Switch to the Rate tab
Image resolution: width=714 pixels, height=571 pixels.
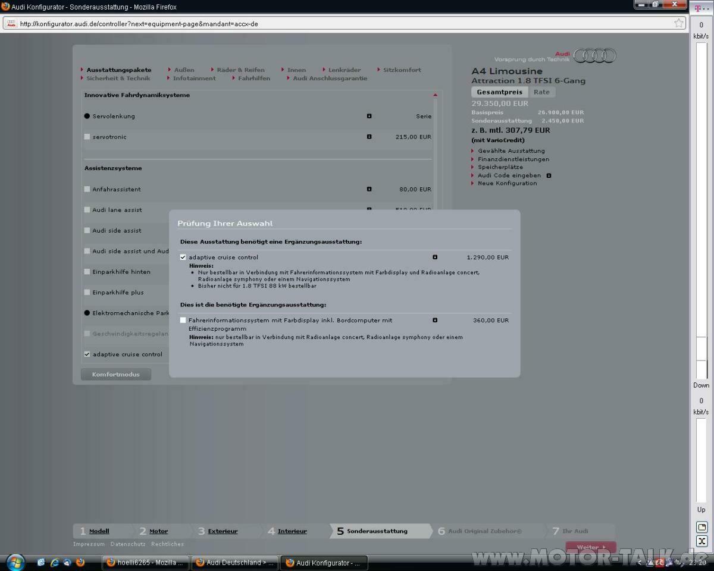[541, 92]
